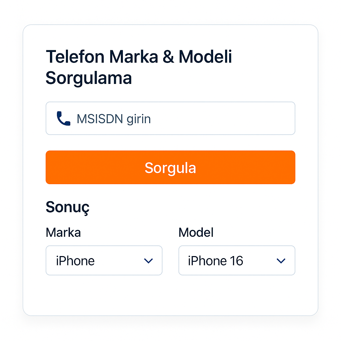Click the word Sorgulama in the heading
The image size is (341, 341).
(x=89, y=78)
